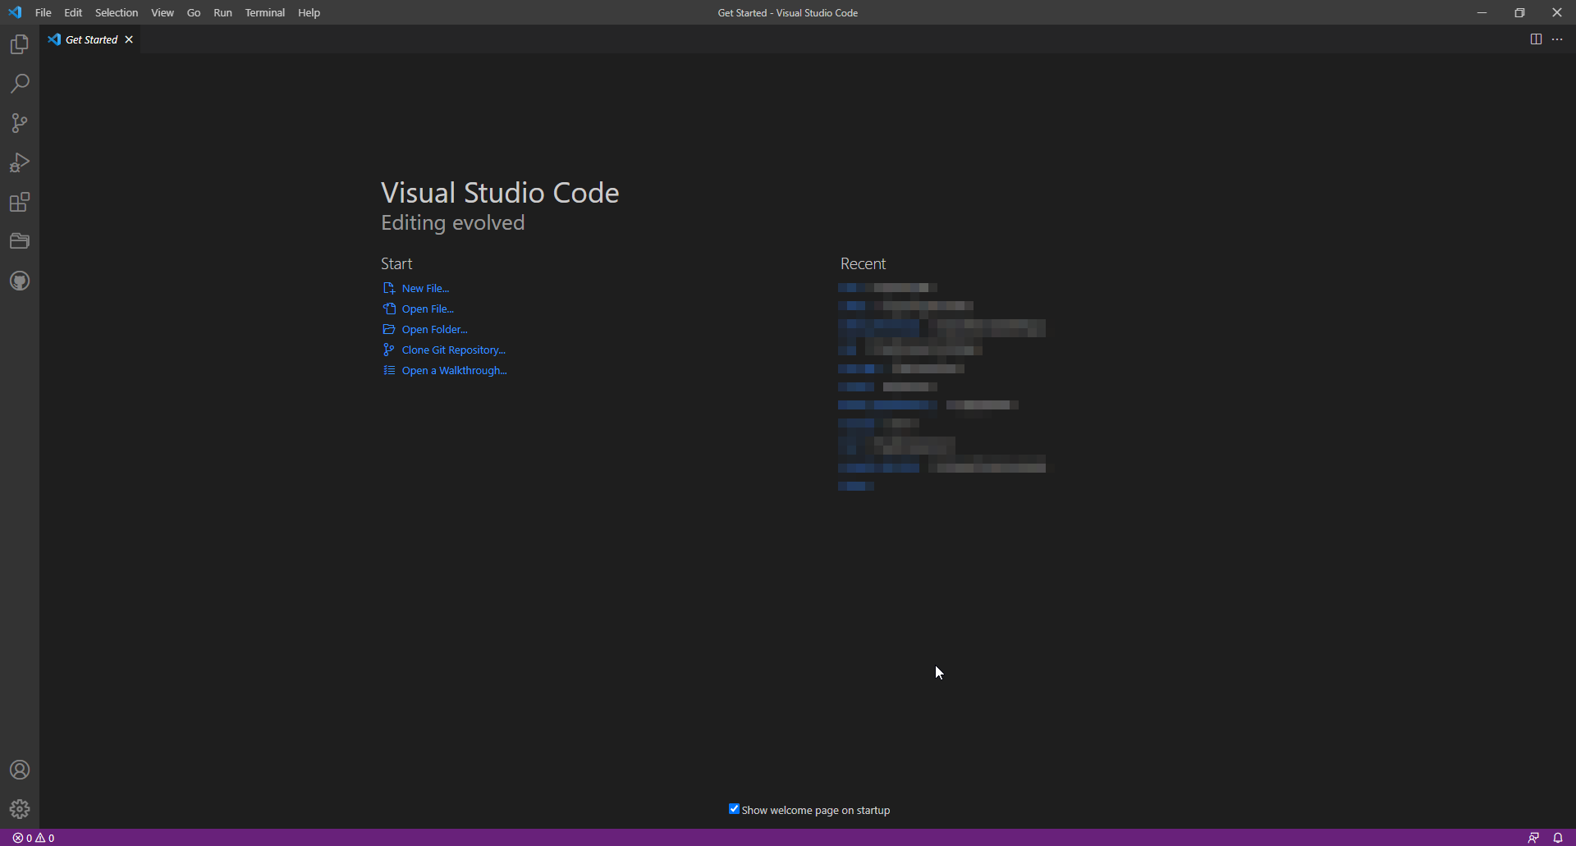Open the Go menu

click(x=194, y=12)
